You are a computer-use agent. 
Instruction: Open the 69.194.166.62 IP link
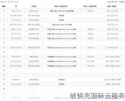16,66
